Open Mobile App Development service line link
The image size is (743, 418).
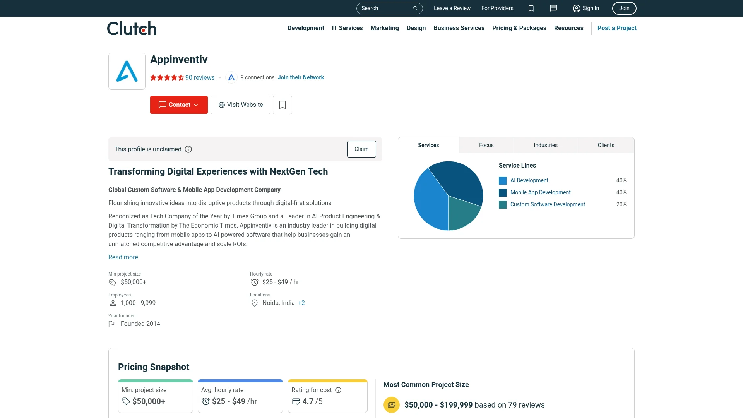[x=540, y=193]
